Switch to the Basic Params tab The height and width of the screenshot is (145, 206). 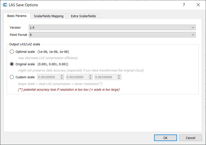click(17, 16)
